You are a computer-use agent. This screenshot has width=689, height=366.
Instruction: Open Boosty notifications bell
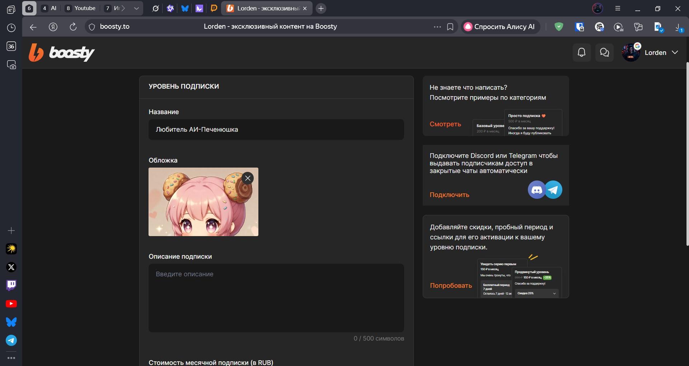click(581, 53)
